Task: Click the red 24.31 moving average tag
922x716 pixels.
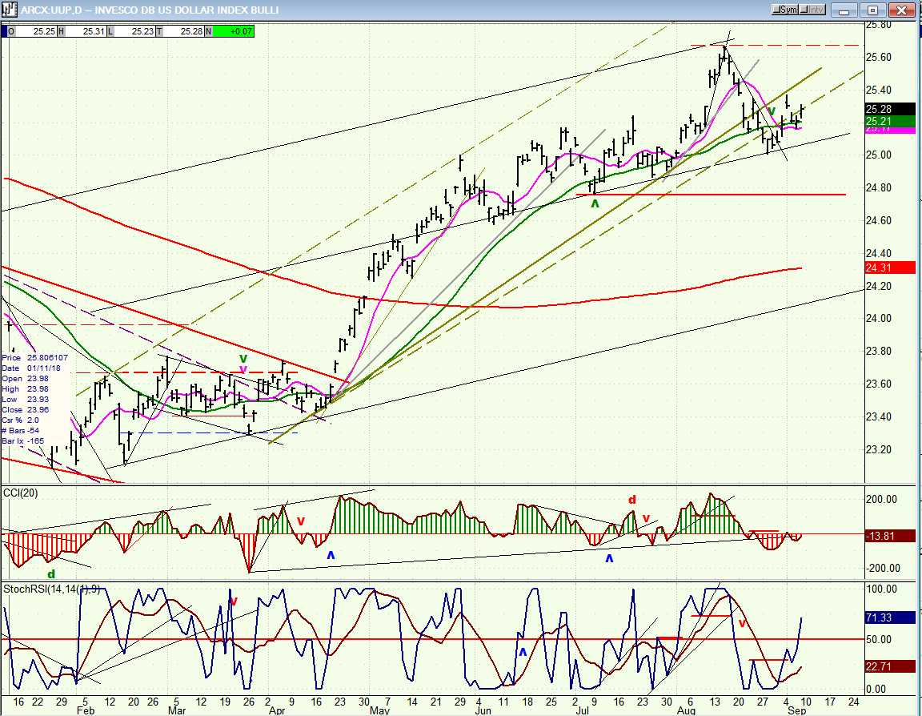Action: coord(890,267)
